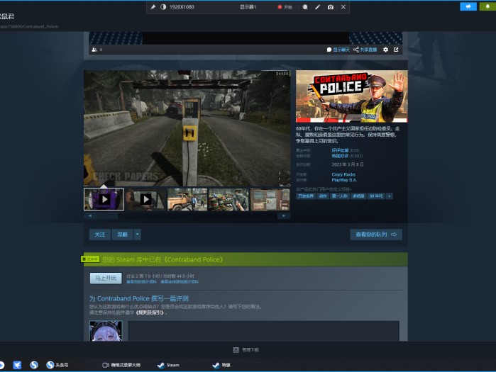This screenshot has height=372, width=496.
Task: Switch to the Steam taskbar window
Action: click(168, 365)
